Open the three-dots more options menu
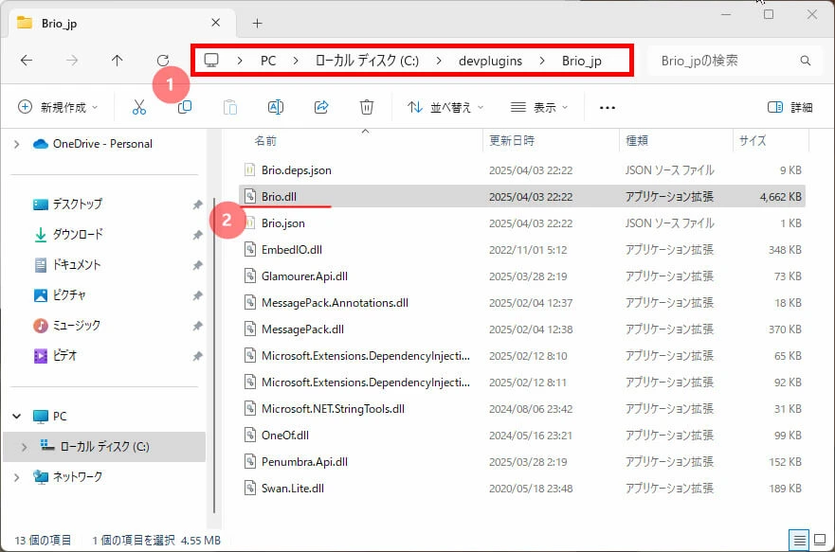Viewport: 835px width, 552px height. pyautogui.click(x=608, y=107)
